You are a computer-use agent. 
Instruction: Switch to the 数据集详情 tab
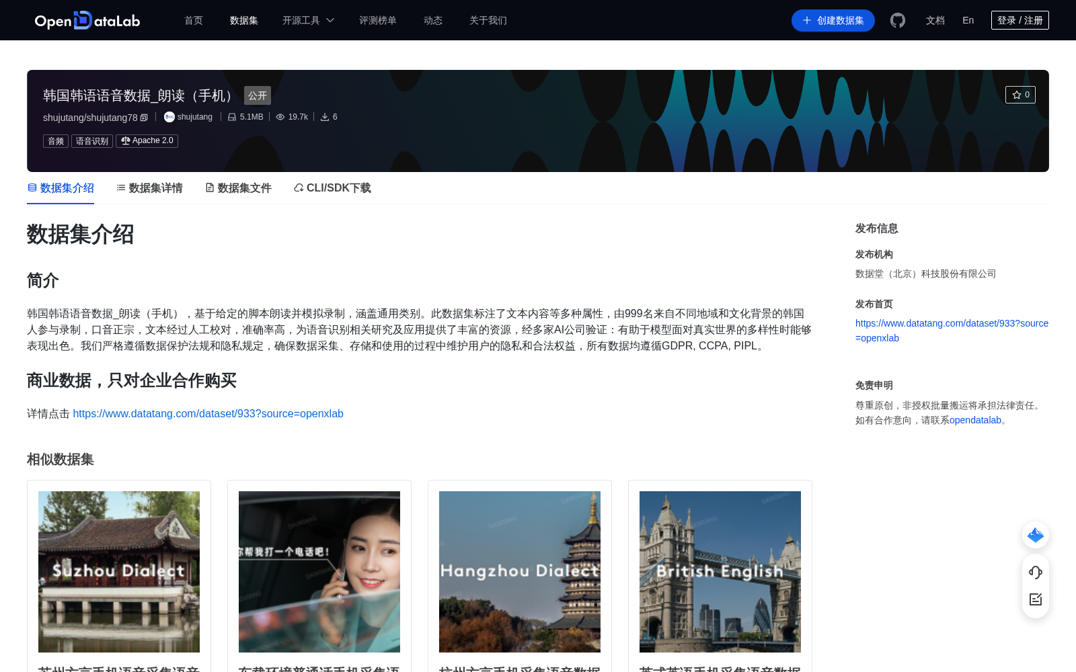[149, 188]
